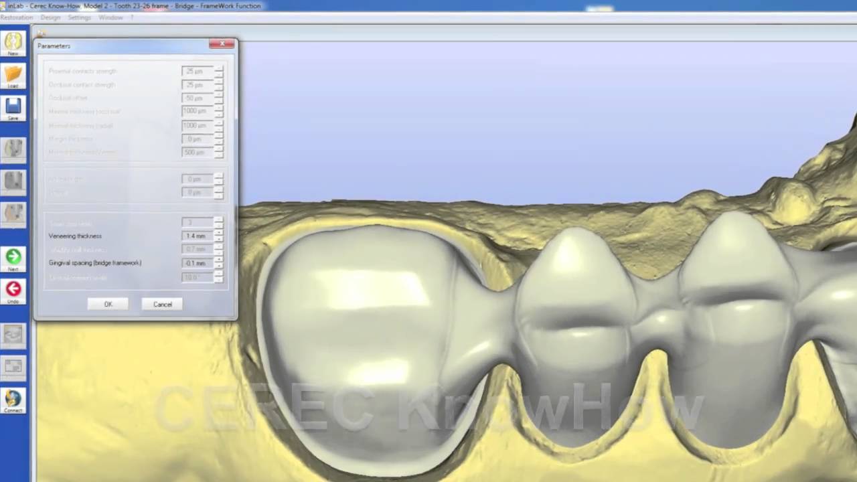Image resolution: width=857 pixels, height=482 pixels.
Task: Click the Minimal thickness (occlusal) 1000 µm field
Action: pos(198,111)
